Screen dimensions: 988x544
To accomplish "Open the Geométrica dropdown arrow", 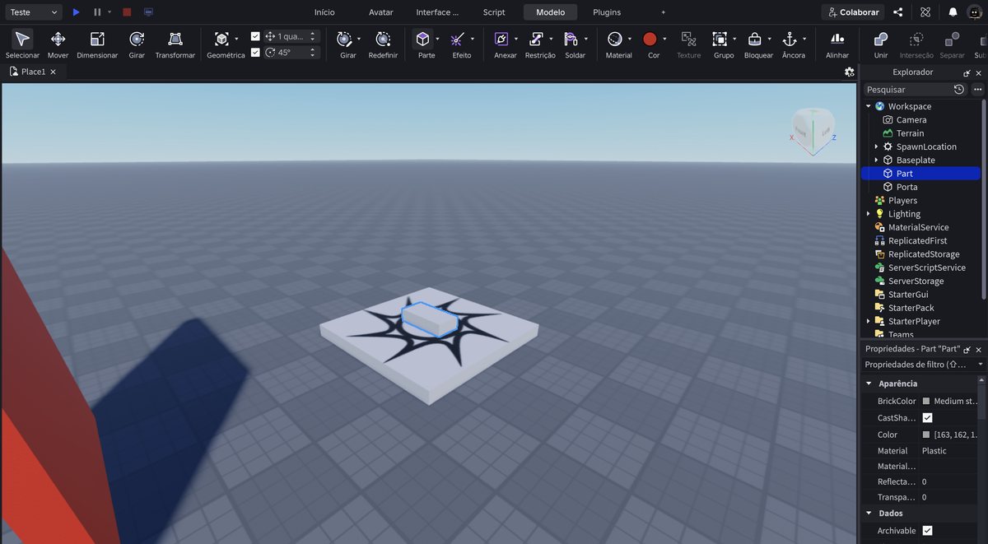I will [x=236, y=39].
